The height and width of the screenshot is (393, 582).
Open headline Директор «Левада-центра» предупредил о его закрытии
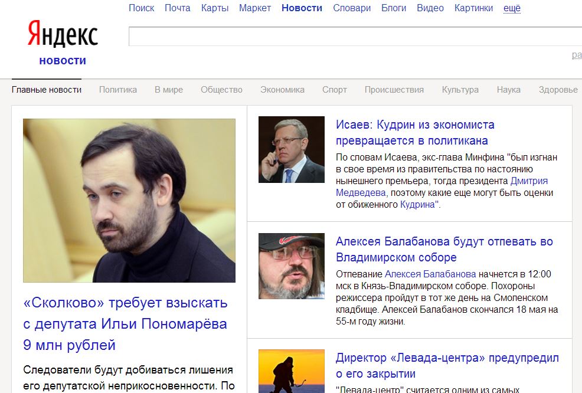point(447,366)
